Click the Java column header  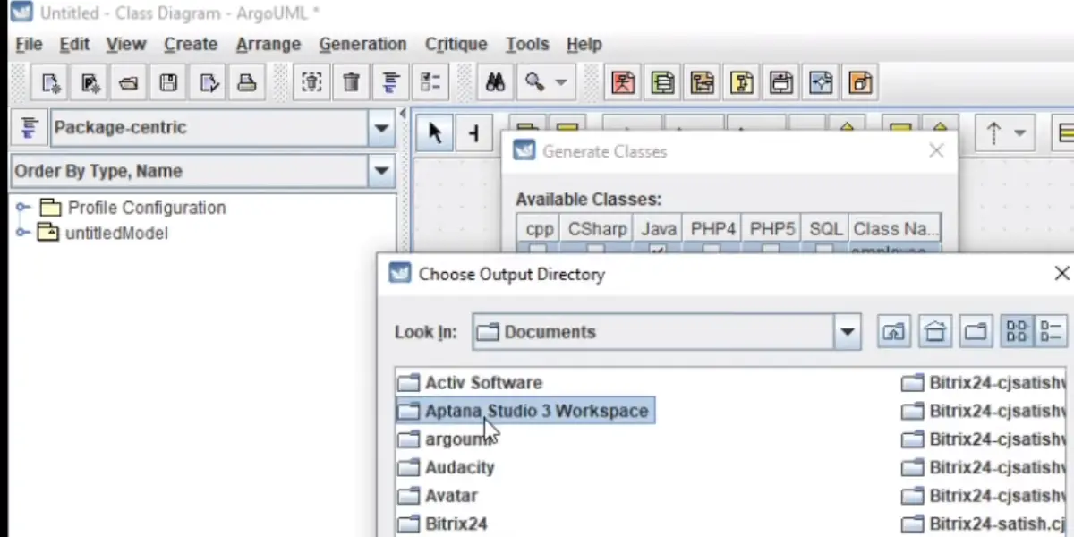pyautogui.click(x=658, y=229)
